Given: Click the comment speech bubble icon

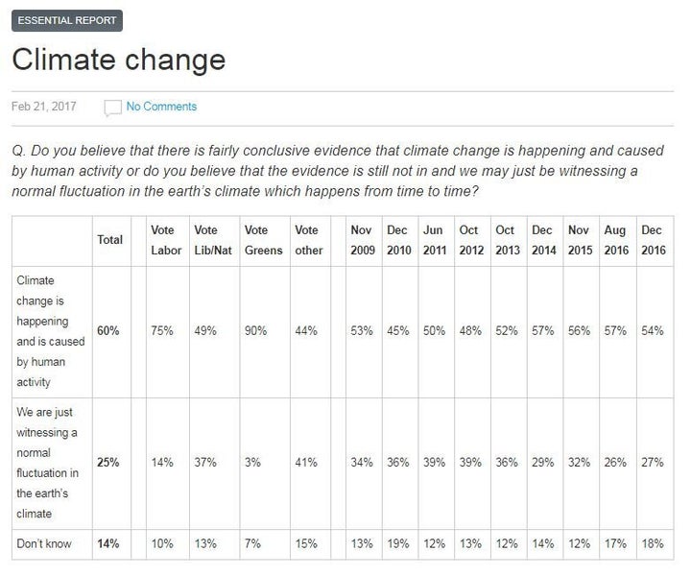Looking at the screenshot, I should (113, 108).
